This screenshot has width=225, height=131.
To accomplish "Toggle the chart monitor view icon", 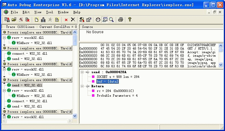I will tap(105, 20).
